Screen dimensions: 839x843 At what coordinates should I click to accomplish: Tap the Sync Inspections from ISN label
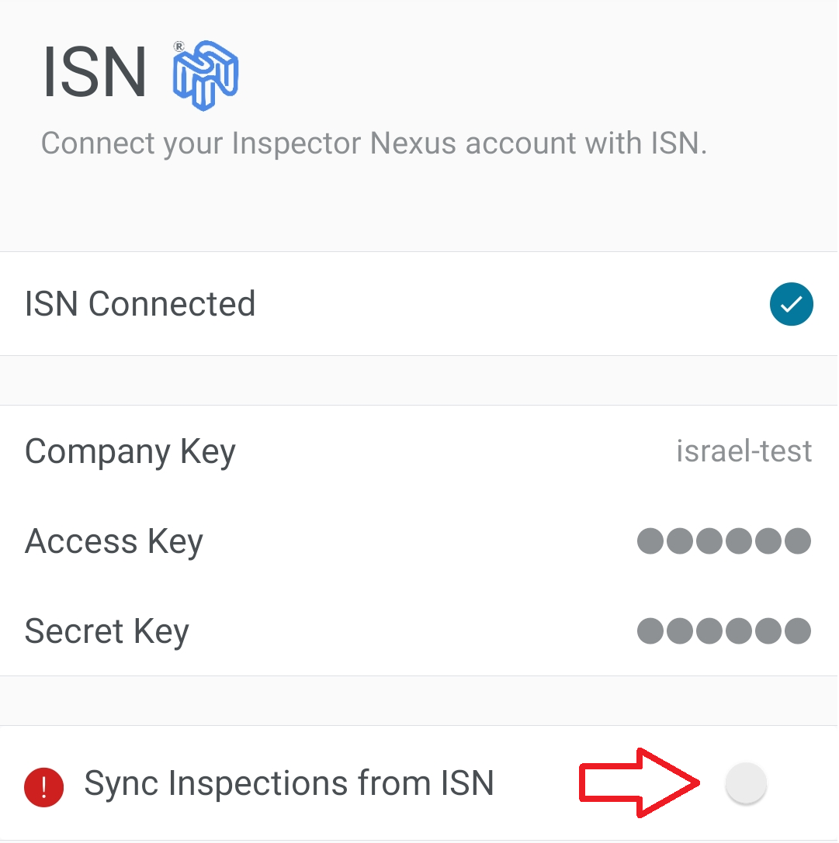(x=289, y=784)
